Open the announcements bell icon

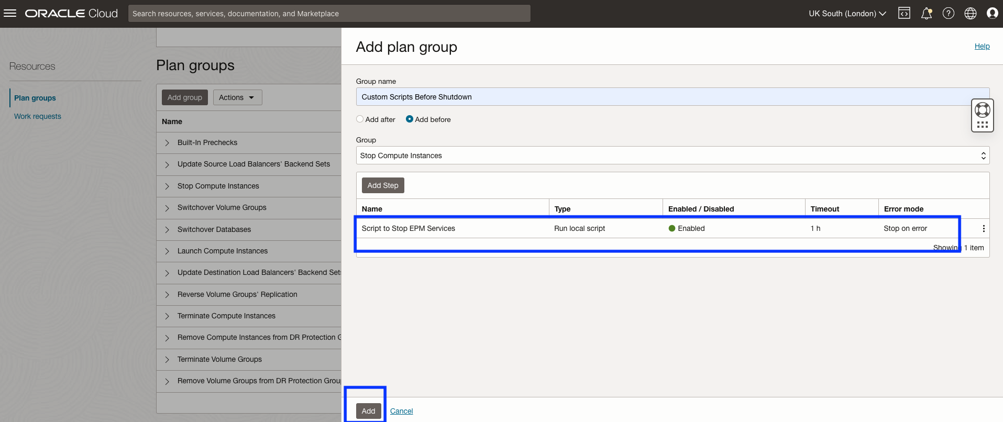(927, 14)
